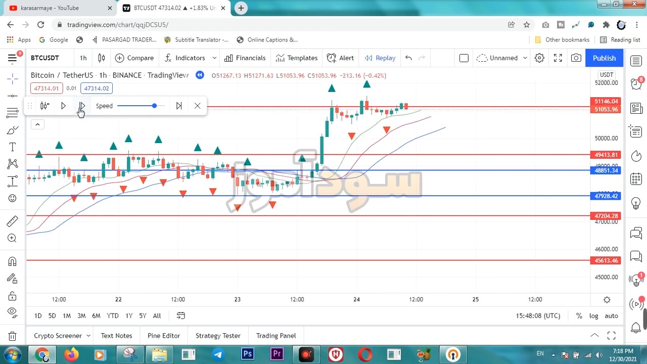This screenshot has height=364, width=647.
Task: Select the 1D time range
Action: point(38,316)
